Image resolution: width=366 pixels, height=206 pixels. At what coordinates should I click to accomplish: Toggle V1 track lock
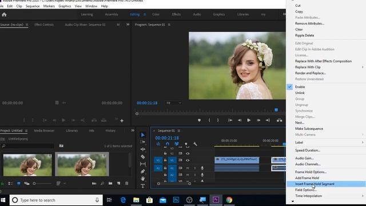(165, 160)
